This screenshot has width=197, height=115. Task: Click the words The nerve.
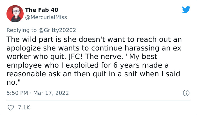pos(104,56)
